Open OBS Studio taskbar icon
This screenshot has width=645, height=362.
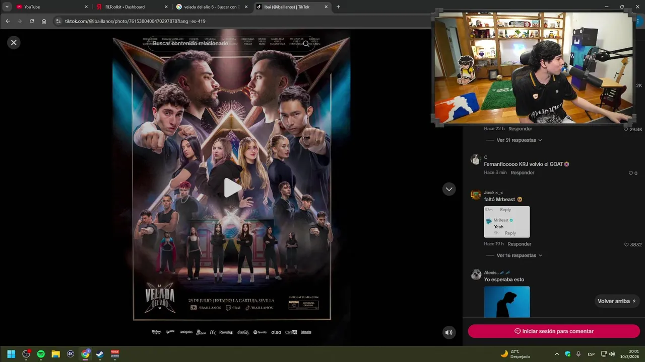coord(26,354)
